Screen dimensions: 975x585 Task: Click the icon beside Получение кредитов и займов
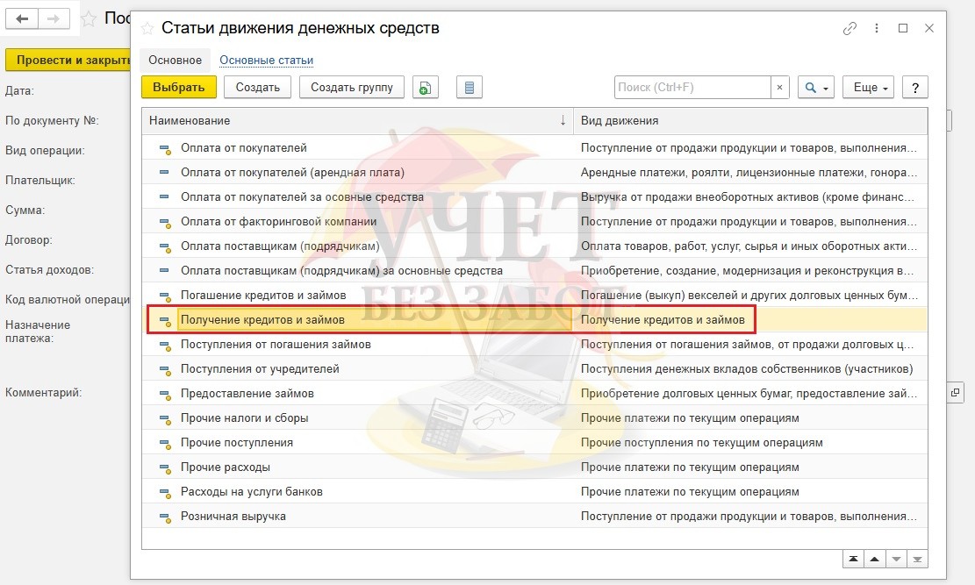pyautogui.click(x=165, y=320)
